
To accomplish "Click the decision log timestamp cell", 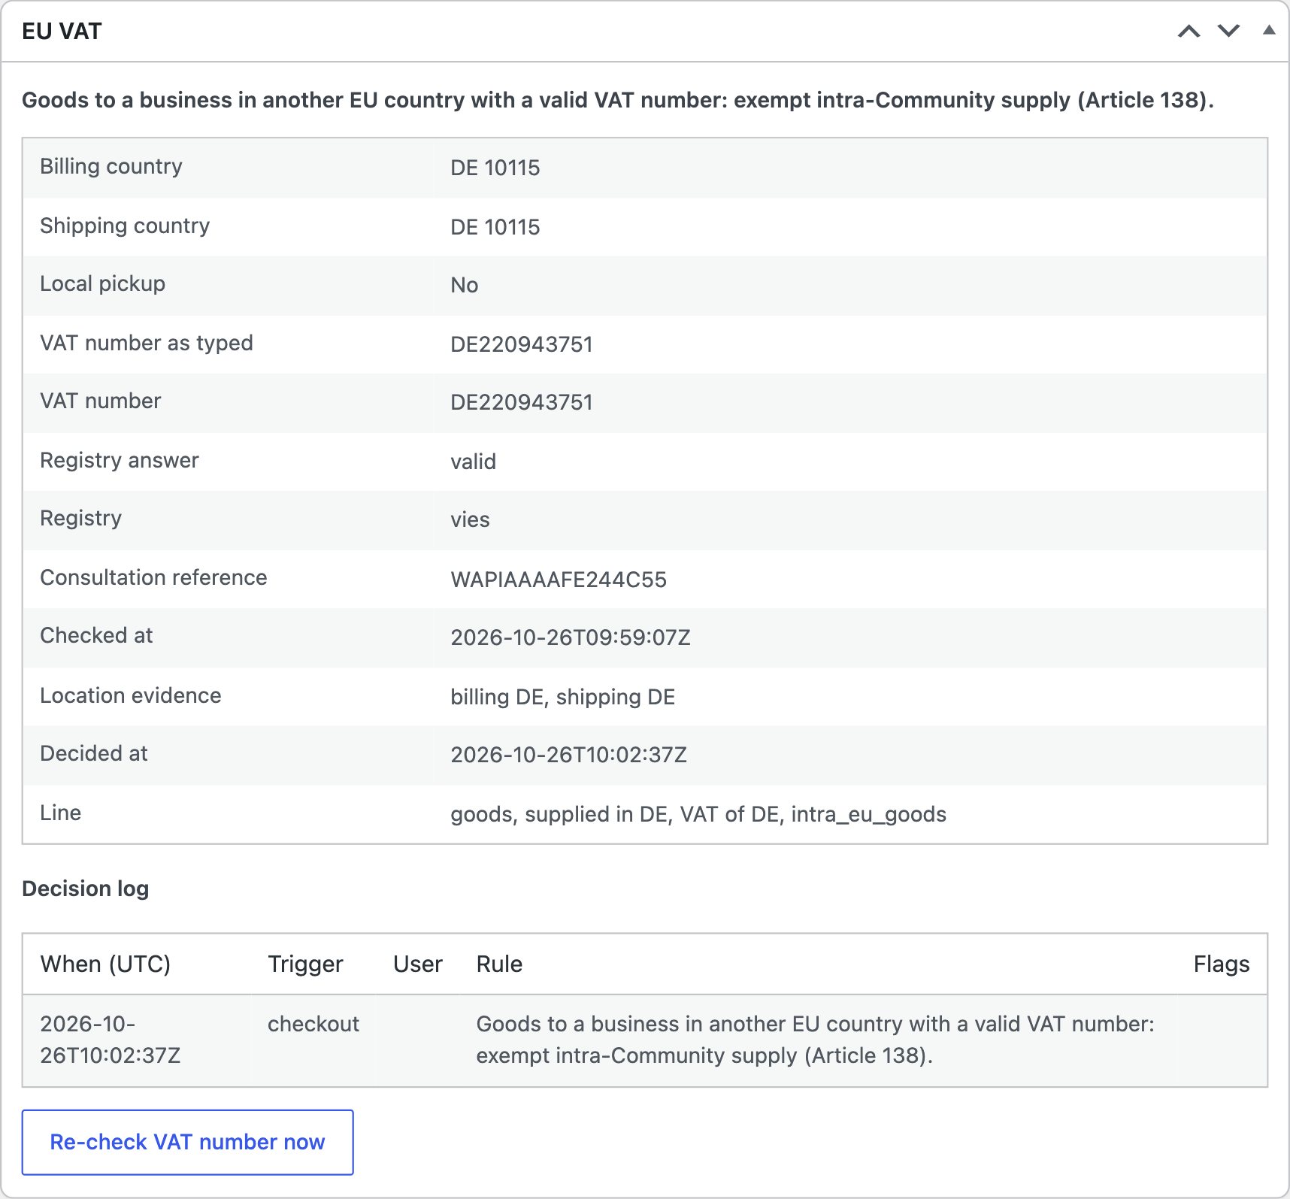I will pyautogui.click(x=111, y=1040).
